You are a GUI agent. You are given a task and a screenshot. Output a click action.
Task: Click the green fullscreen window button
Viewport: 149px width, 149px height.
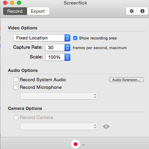(19, 3)
